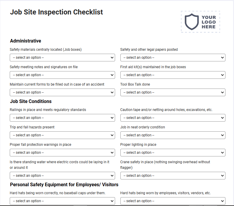Image resolution: width=234 pixels, height=206 pixels.
Task: Select the 'First aid kit(s) maintained' dropdown
Action: (173, 75)
